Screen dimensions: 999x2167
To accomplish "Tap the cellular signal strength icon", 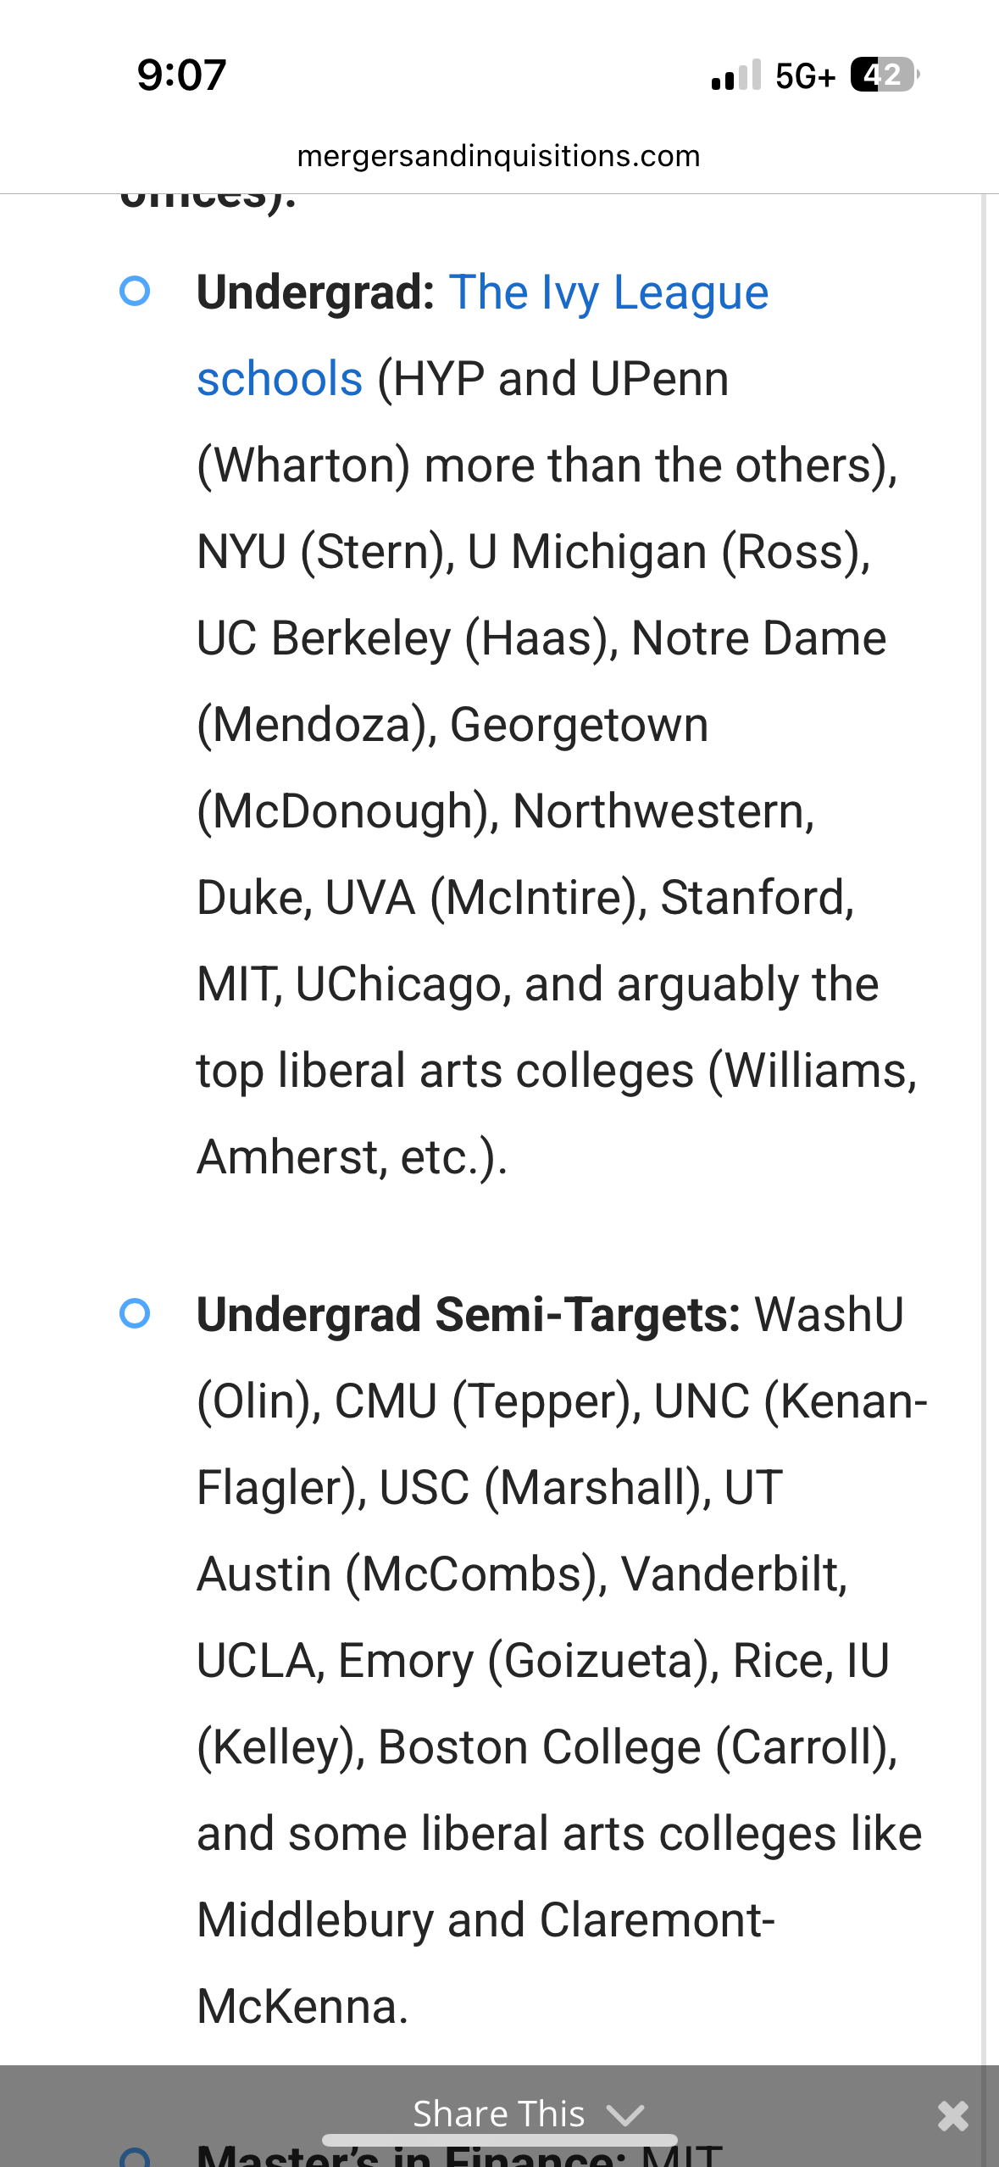I will tap(735, 75).
